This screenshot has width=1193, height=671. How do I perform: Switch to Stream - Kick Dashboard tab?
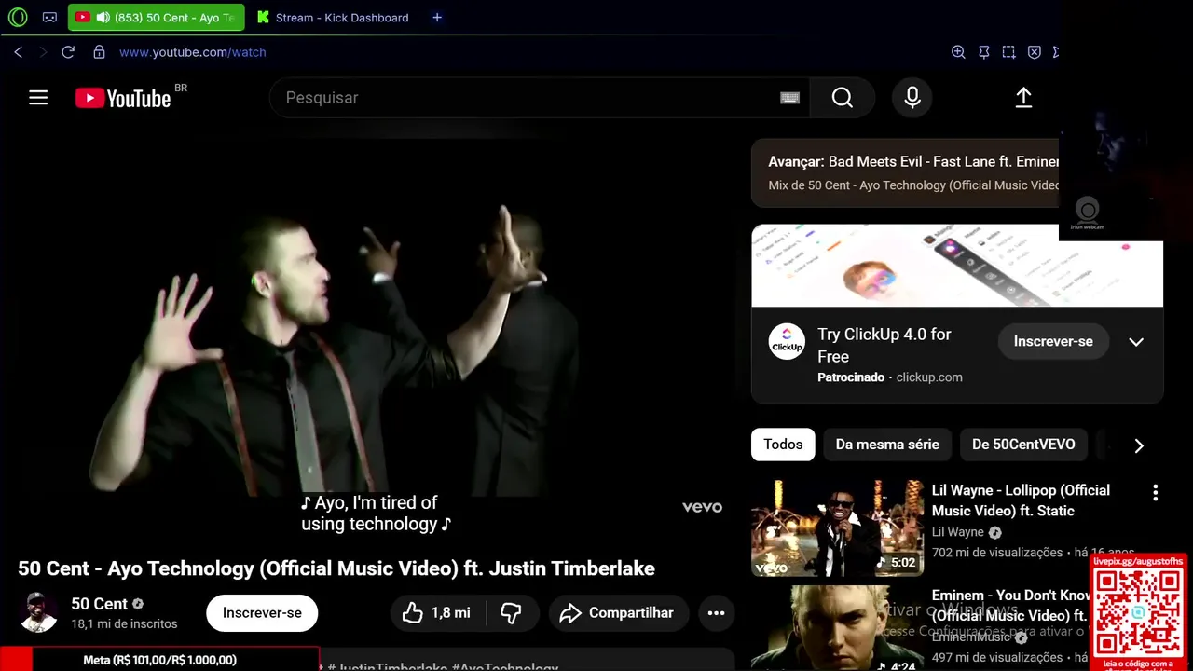tap(334, 17)
